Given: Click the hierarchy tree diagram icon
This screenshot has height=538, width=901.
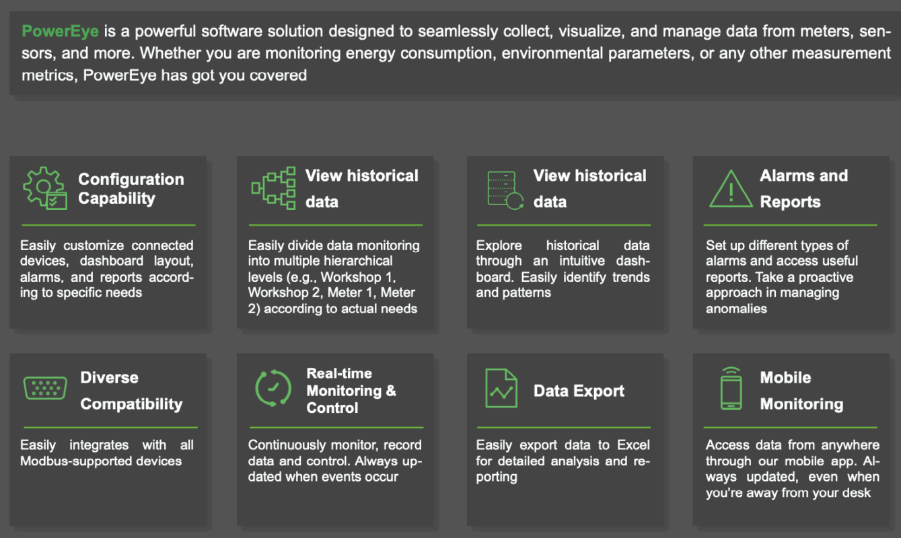Looking at the screenshot, I should [x=273, y=189].
